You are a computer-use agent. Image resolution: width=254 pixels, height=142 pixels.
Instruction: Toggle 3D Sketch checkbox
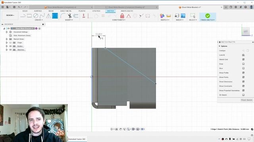[243, 95]
